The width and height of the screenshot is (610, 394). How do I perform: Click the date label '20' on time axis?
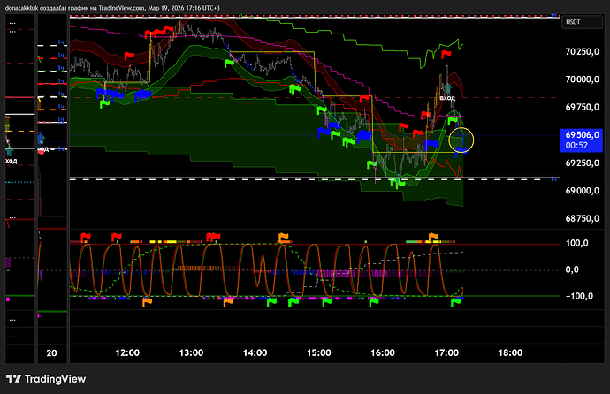click(52, 352)
